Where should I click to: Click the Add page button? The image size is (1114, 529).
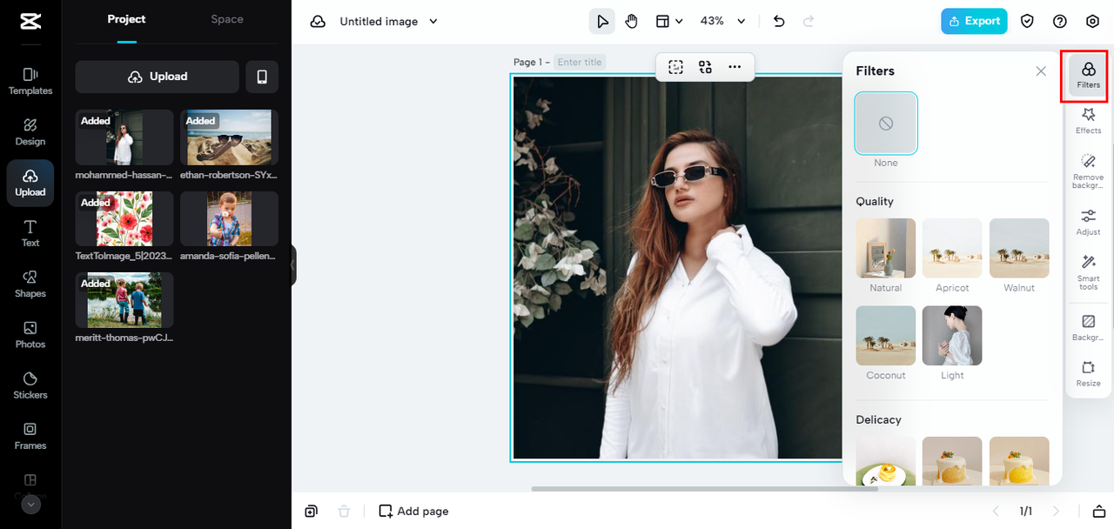(413, 511)
